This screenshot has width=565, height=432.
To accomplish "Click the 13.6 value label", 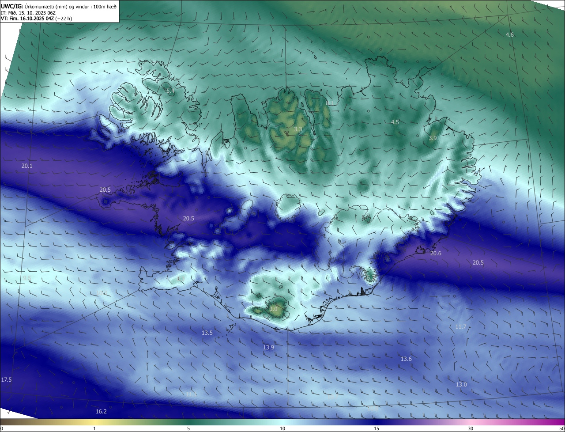I will click(x=406, y=359).
